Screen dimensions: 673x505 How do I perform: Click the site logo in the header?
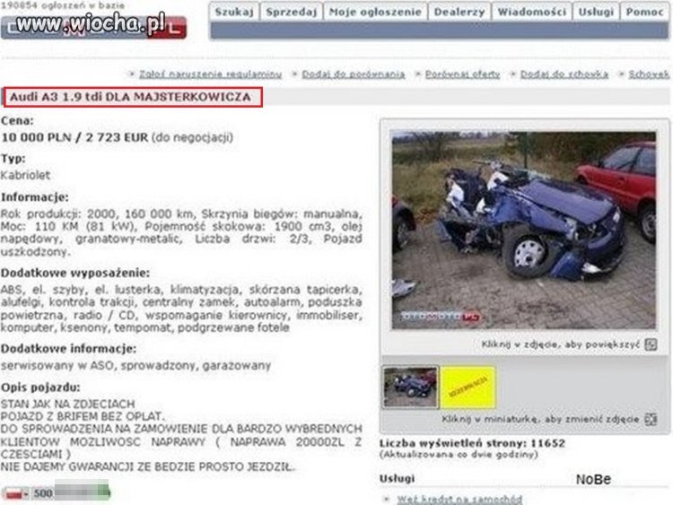(x=93, y=26)
